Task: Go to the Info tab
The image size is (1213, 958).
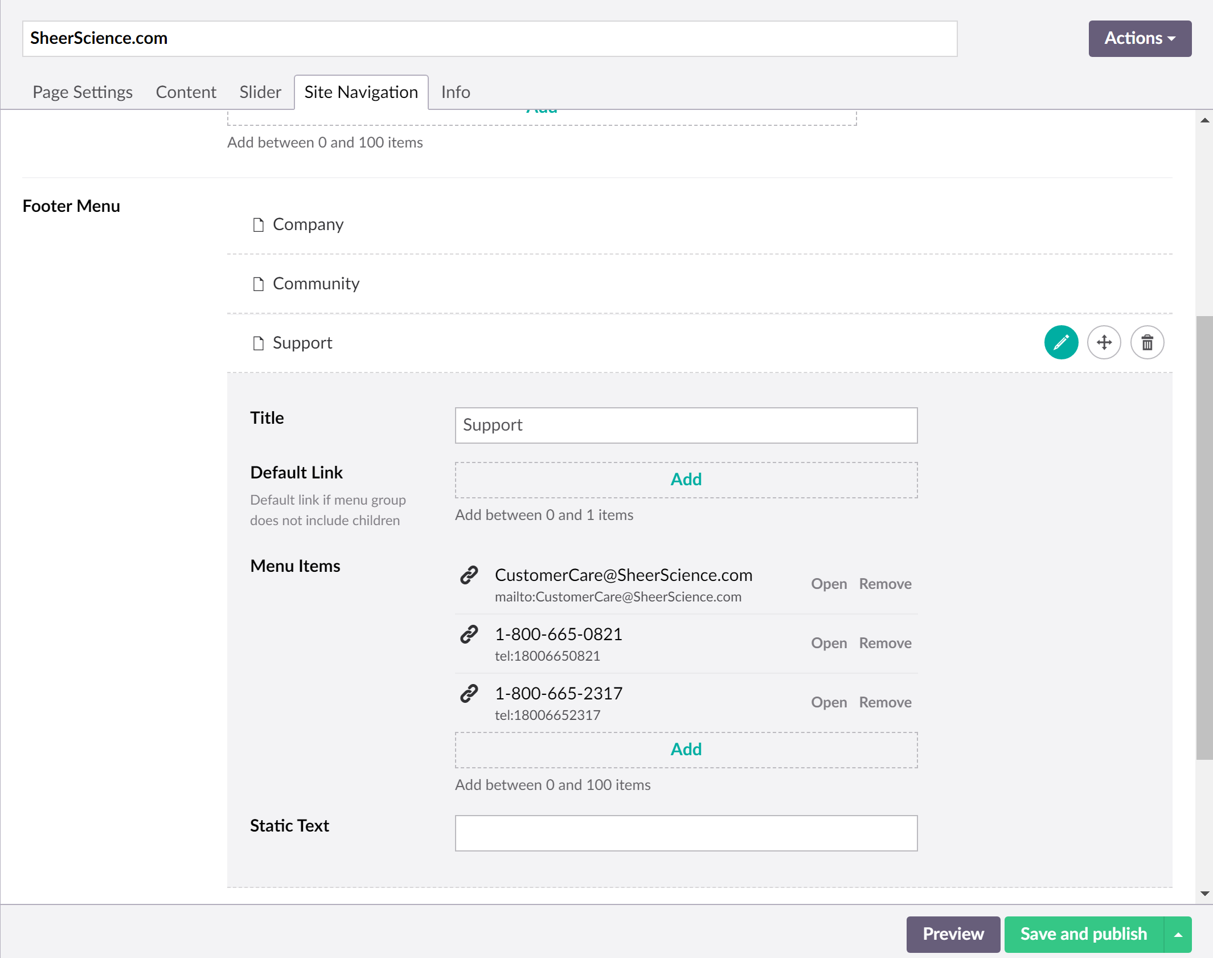Action: (455, 92)
